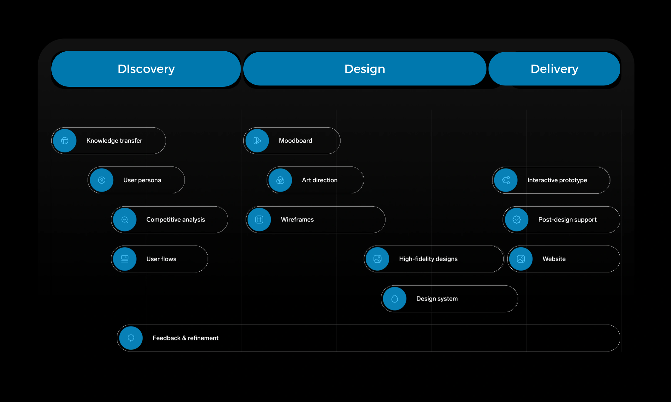Click the Knowledge transfer circle icon
The width and height of the screenshot is (671, 402).
65,141
